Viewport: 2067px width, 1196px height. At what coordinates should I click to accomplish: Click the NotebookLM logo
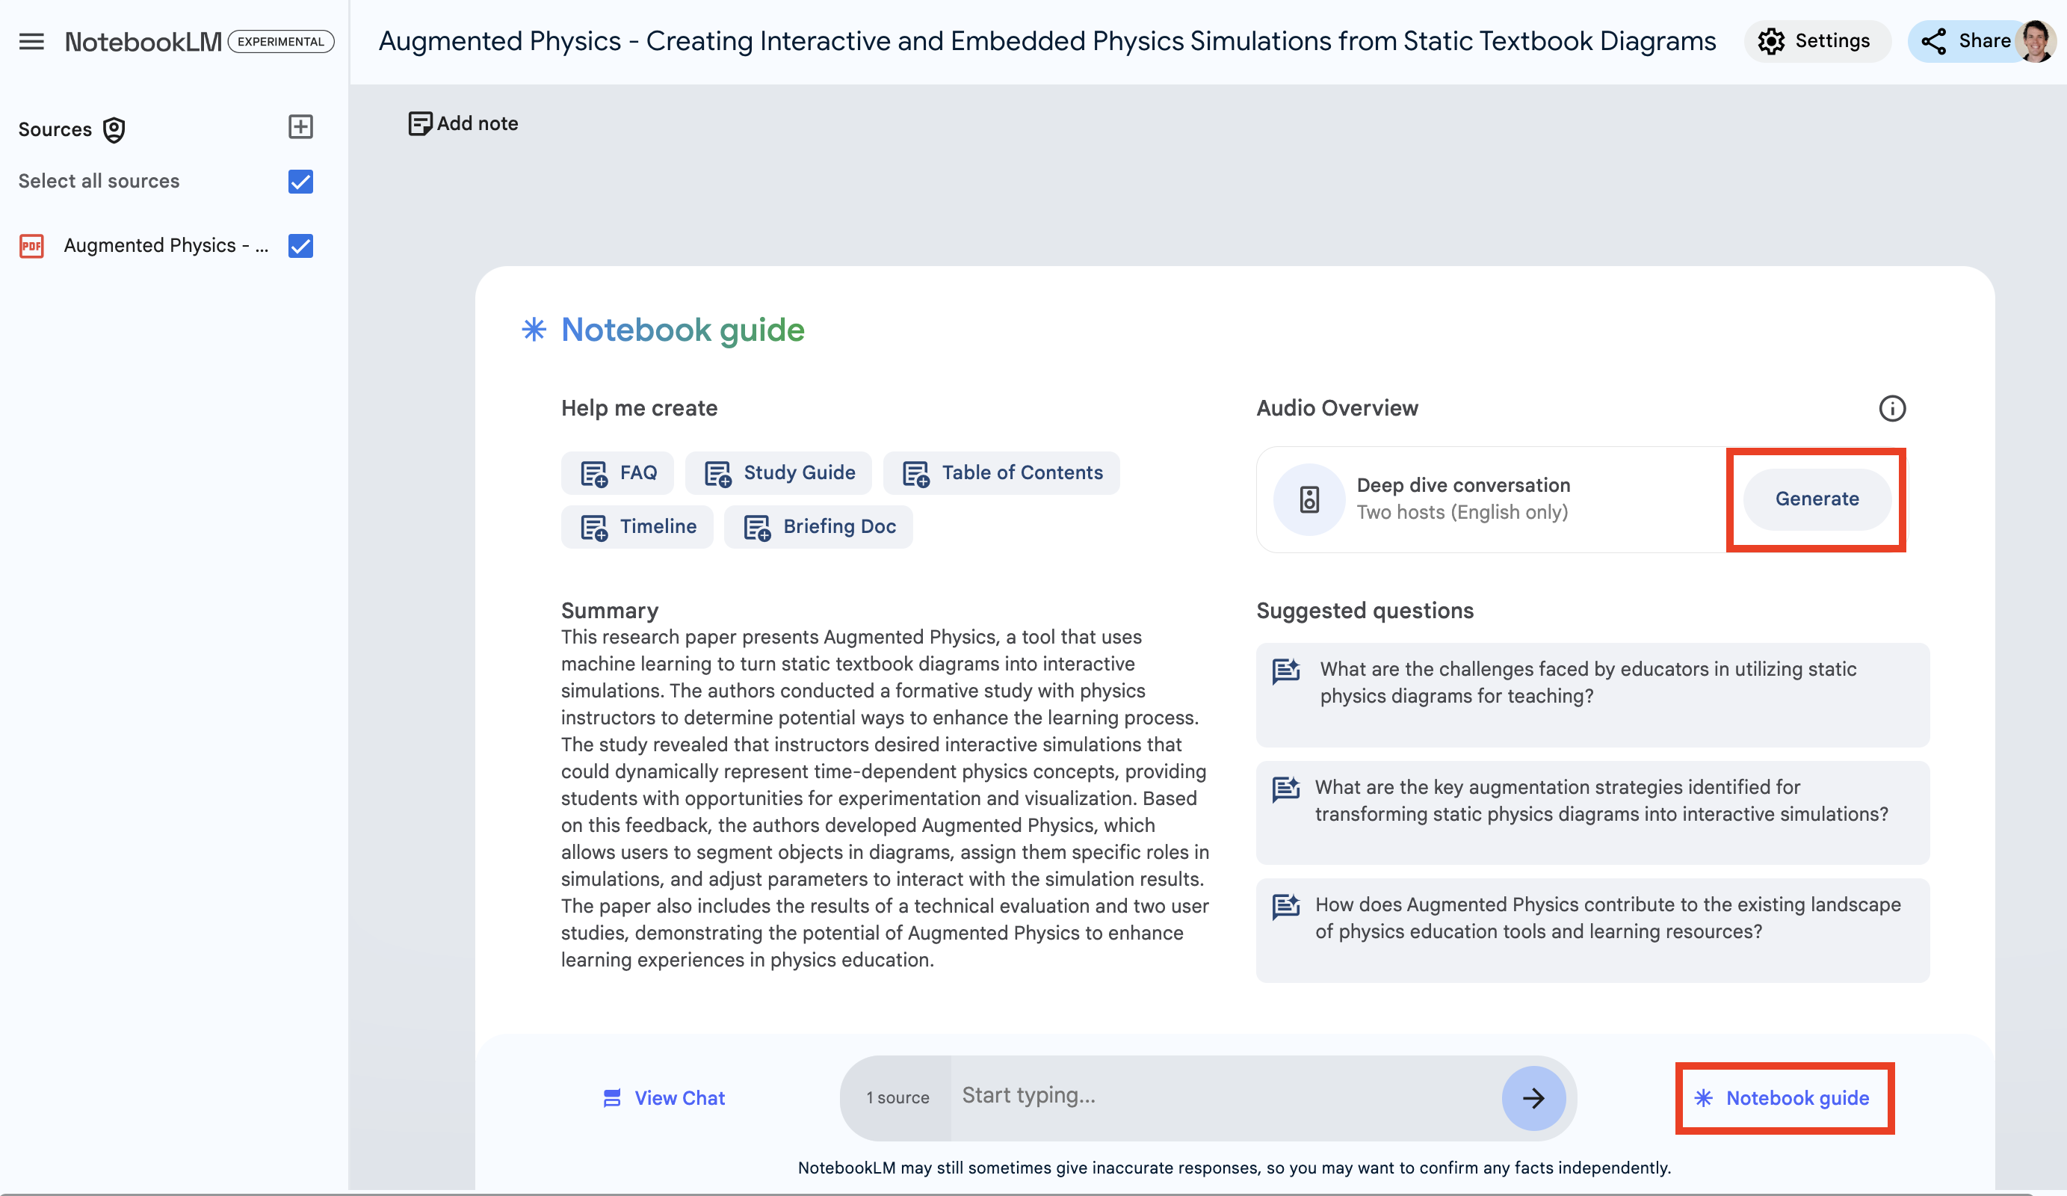(143, 41)
